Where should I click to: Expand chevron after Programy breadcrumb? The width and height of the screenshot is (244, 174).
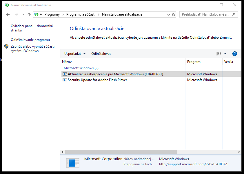tap(63, 14)
